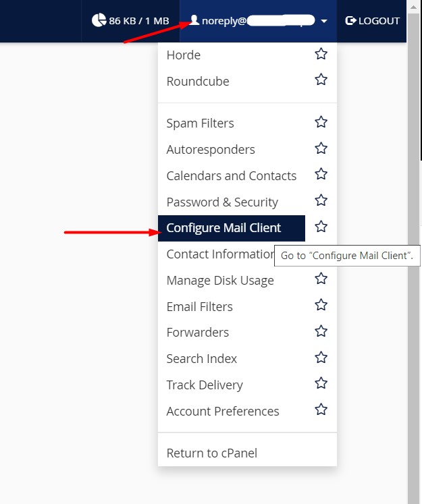
Task: Collapse the account dropdown caret arrow
Action: 324,21
